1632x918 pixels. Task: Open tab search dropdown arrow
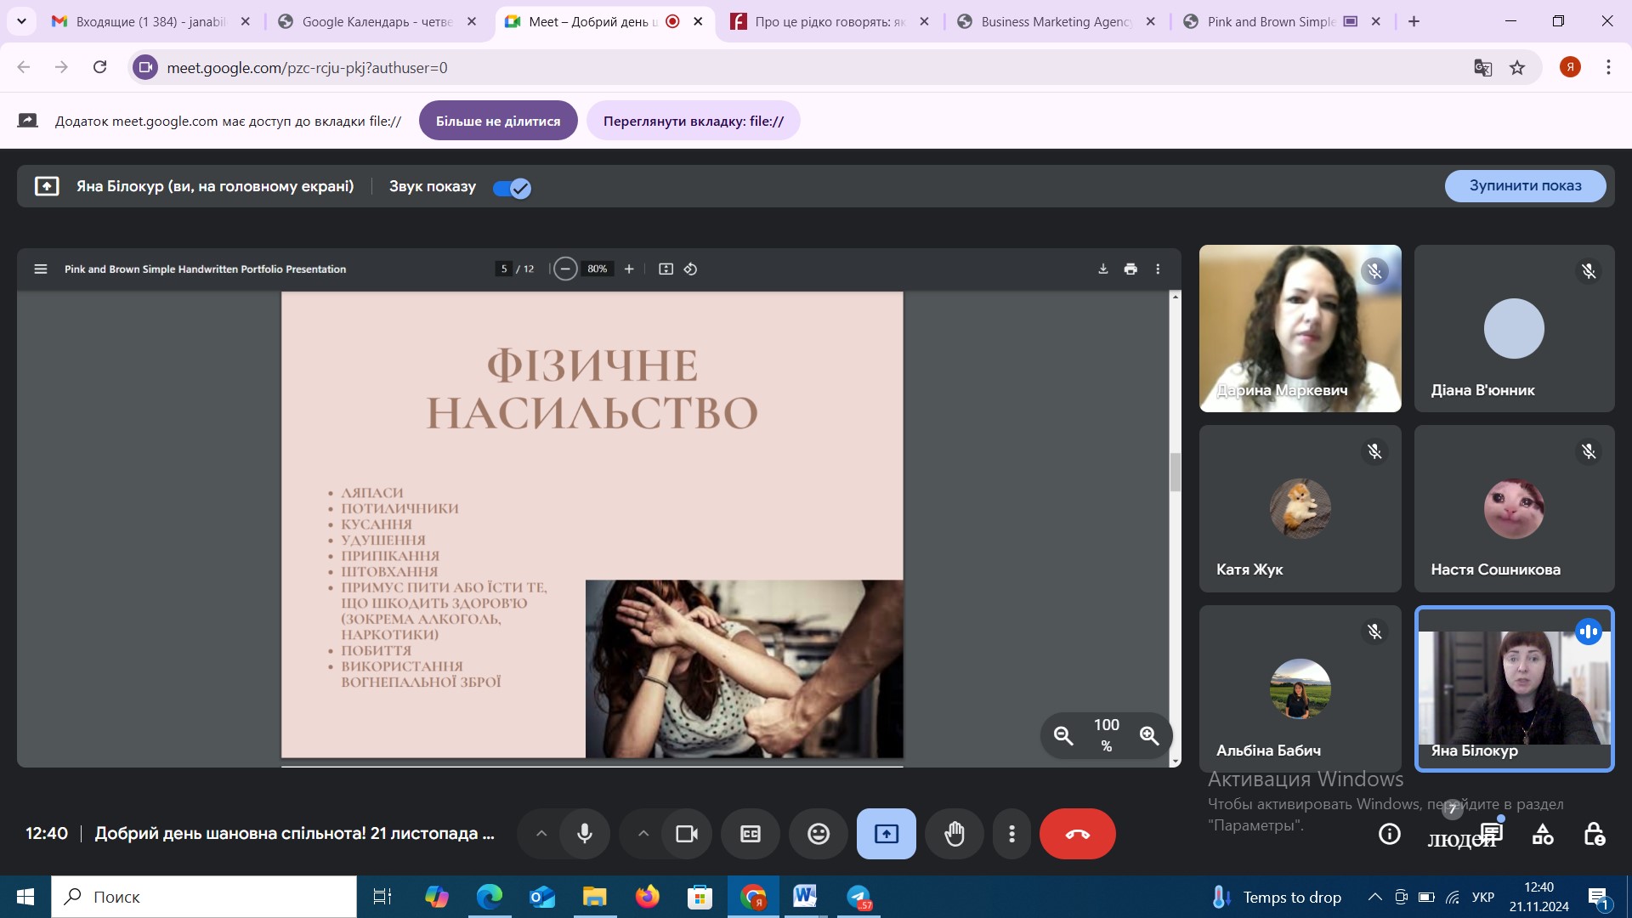(x=21, y=21)
